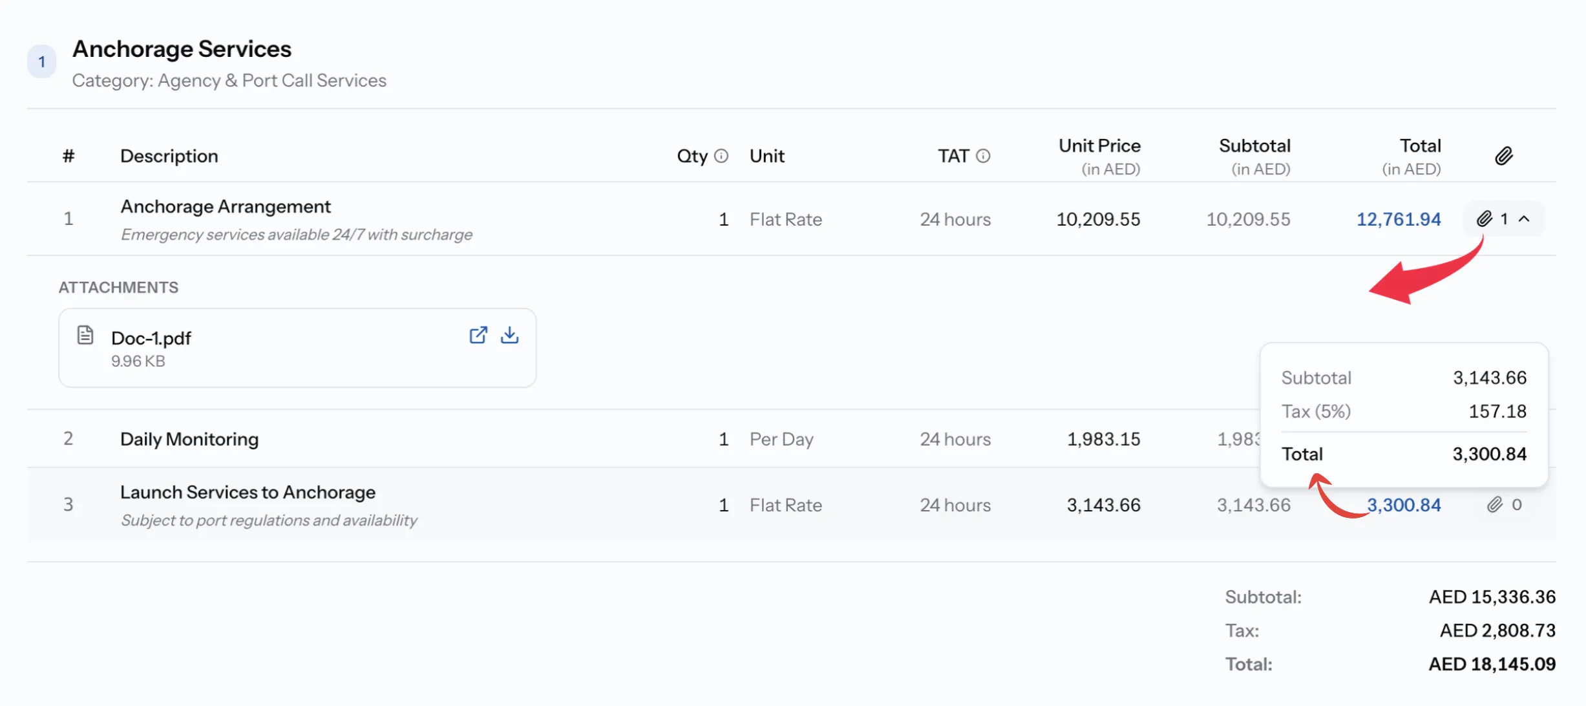Select the Anchorage Arrangement description
The width and height of the screenshot is (1586, 706).
tap(226, 206)
